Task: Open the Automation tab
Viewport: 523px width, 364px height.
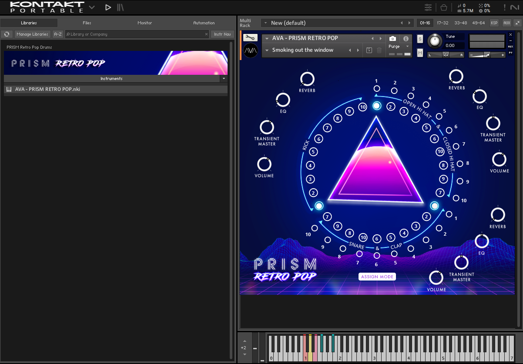Action: tap(204, 23)
